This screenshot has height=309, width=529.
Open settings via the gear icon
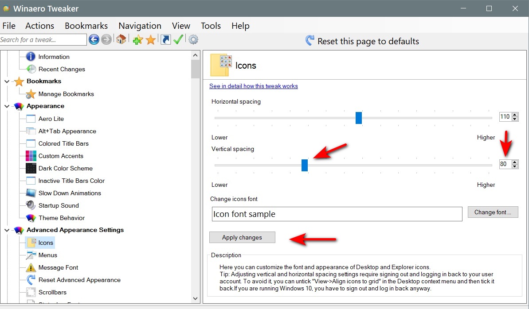pyautogui.click(x=193, y=40)
